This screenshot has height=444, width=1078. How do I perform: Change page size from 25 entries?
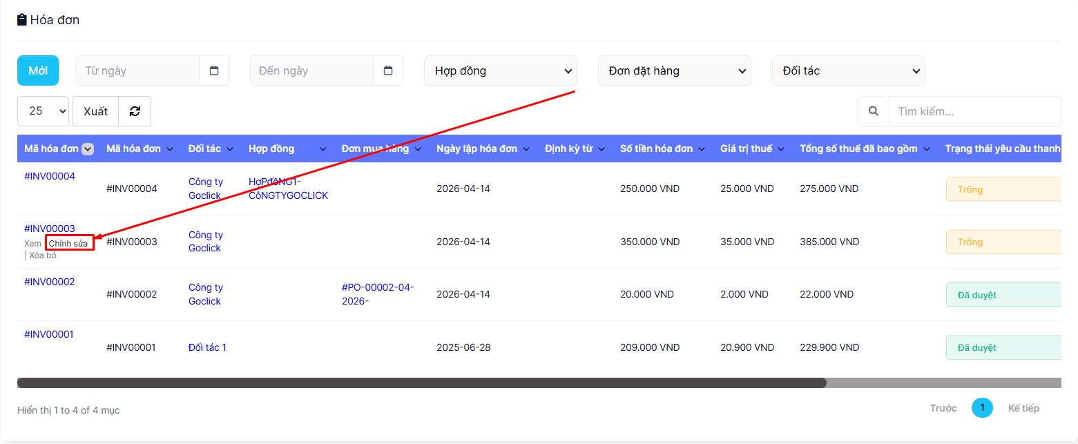pyautogui.click(x=43, y=111)
